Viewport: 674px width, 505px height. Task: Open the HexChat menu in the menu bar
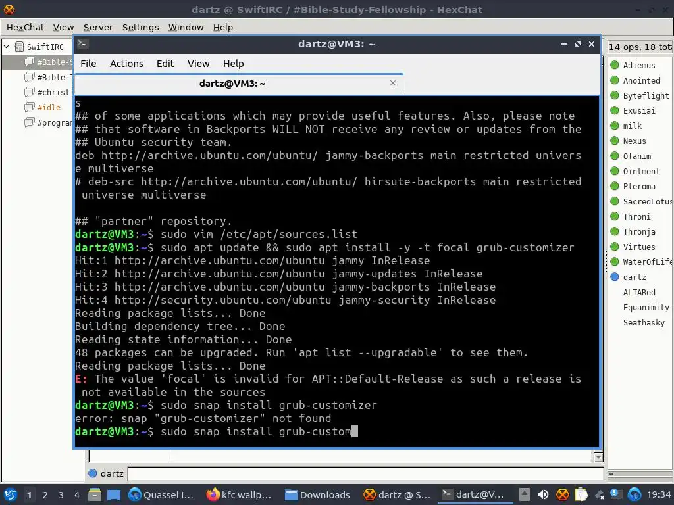[25, 27]
